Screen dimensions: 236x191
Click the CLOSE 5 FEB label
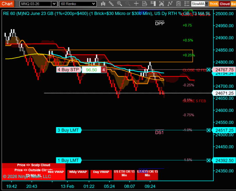click(x=194, y=101)
